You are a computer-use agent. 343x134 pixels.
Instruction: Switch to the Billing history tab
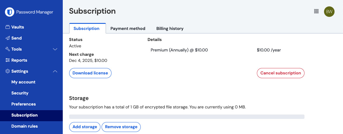point(170,28)
